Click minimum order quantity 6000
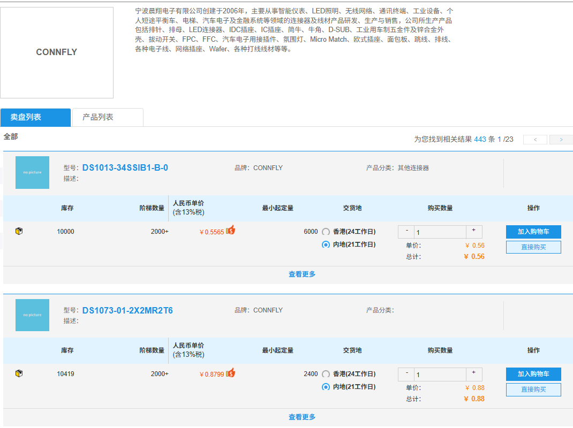The image size is (573, 428). (311, 232)
